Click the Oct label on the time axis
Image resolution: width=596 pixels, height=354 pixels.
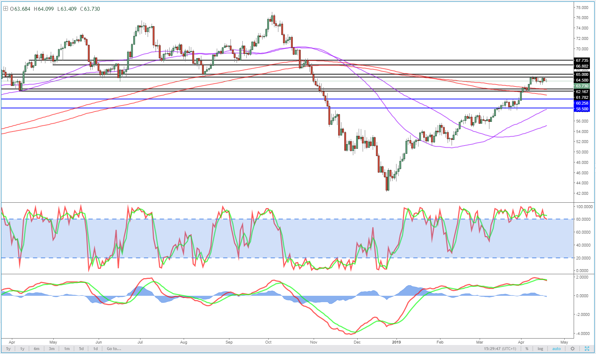(268, 342)
